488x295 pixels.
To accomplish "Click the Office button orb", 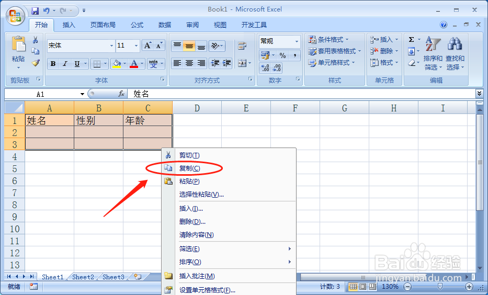I will 15,16.
